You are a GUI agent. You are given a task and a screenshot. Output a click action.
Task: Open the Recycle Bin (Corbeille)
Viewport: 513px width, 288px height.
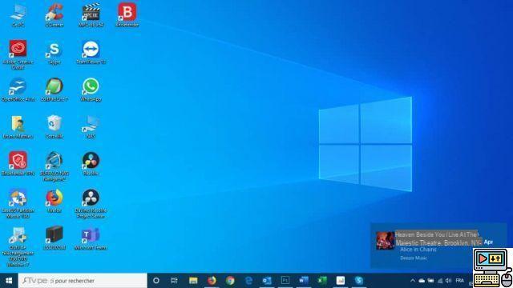(x=55, y=126)
